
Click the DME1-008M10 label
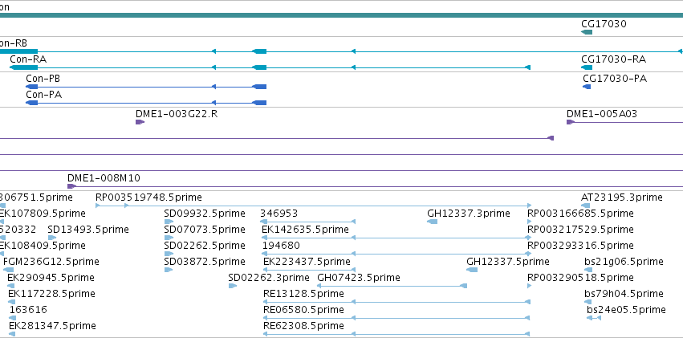click(x=104, y=177)
